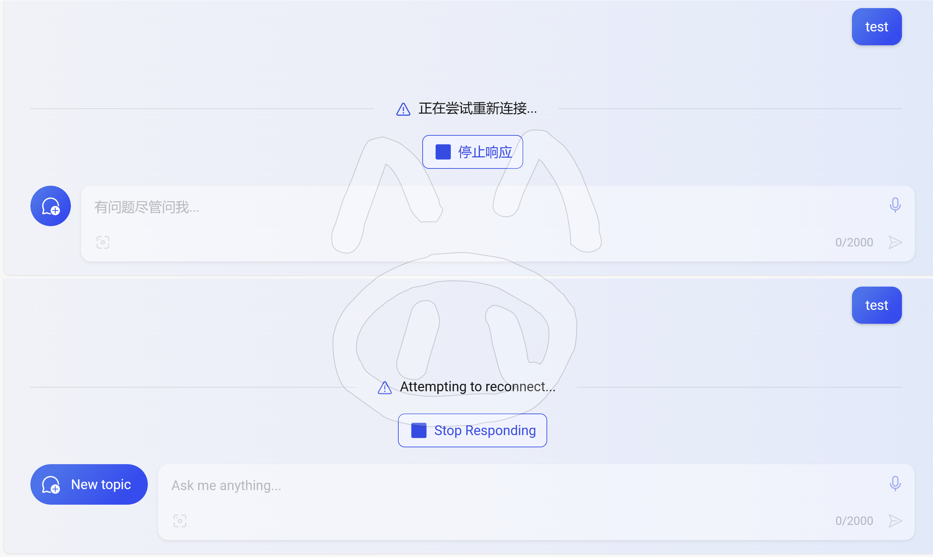Select the top test message bubble
933x557 pixels.
click(877, 27)
